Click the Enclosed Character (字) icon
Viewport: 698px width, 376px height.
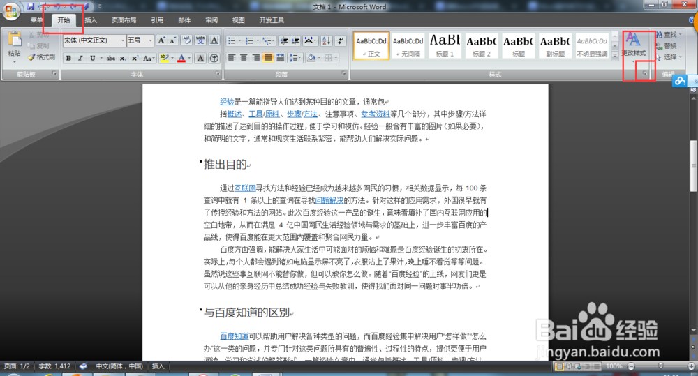click(x=214, y=59)
